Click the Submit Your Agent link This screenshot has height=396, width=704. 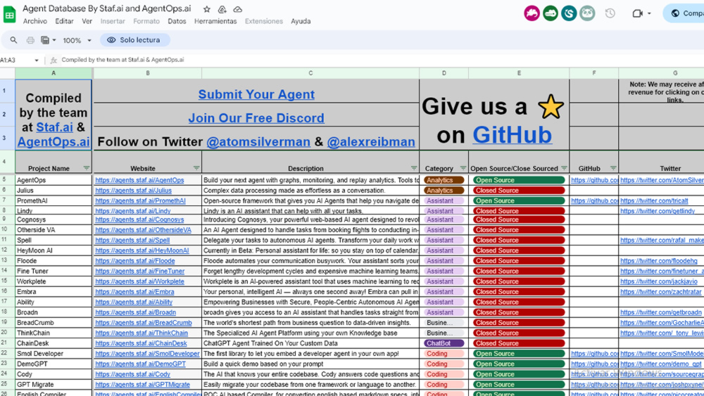click(x=256, y=94)
